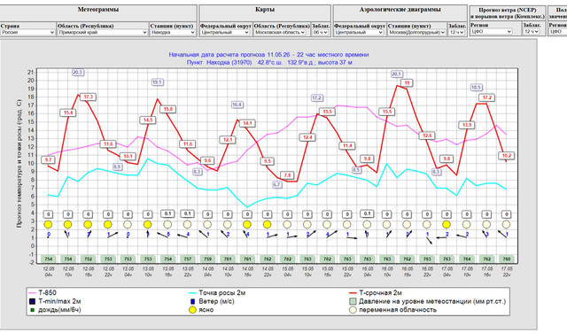Click the clear-sky sun icon at 12.05 16ч
Image resolution: width=567 pixels, height=333 pixels.
pyautogui.click(x=88, y=225)
